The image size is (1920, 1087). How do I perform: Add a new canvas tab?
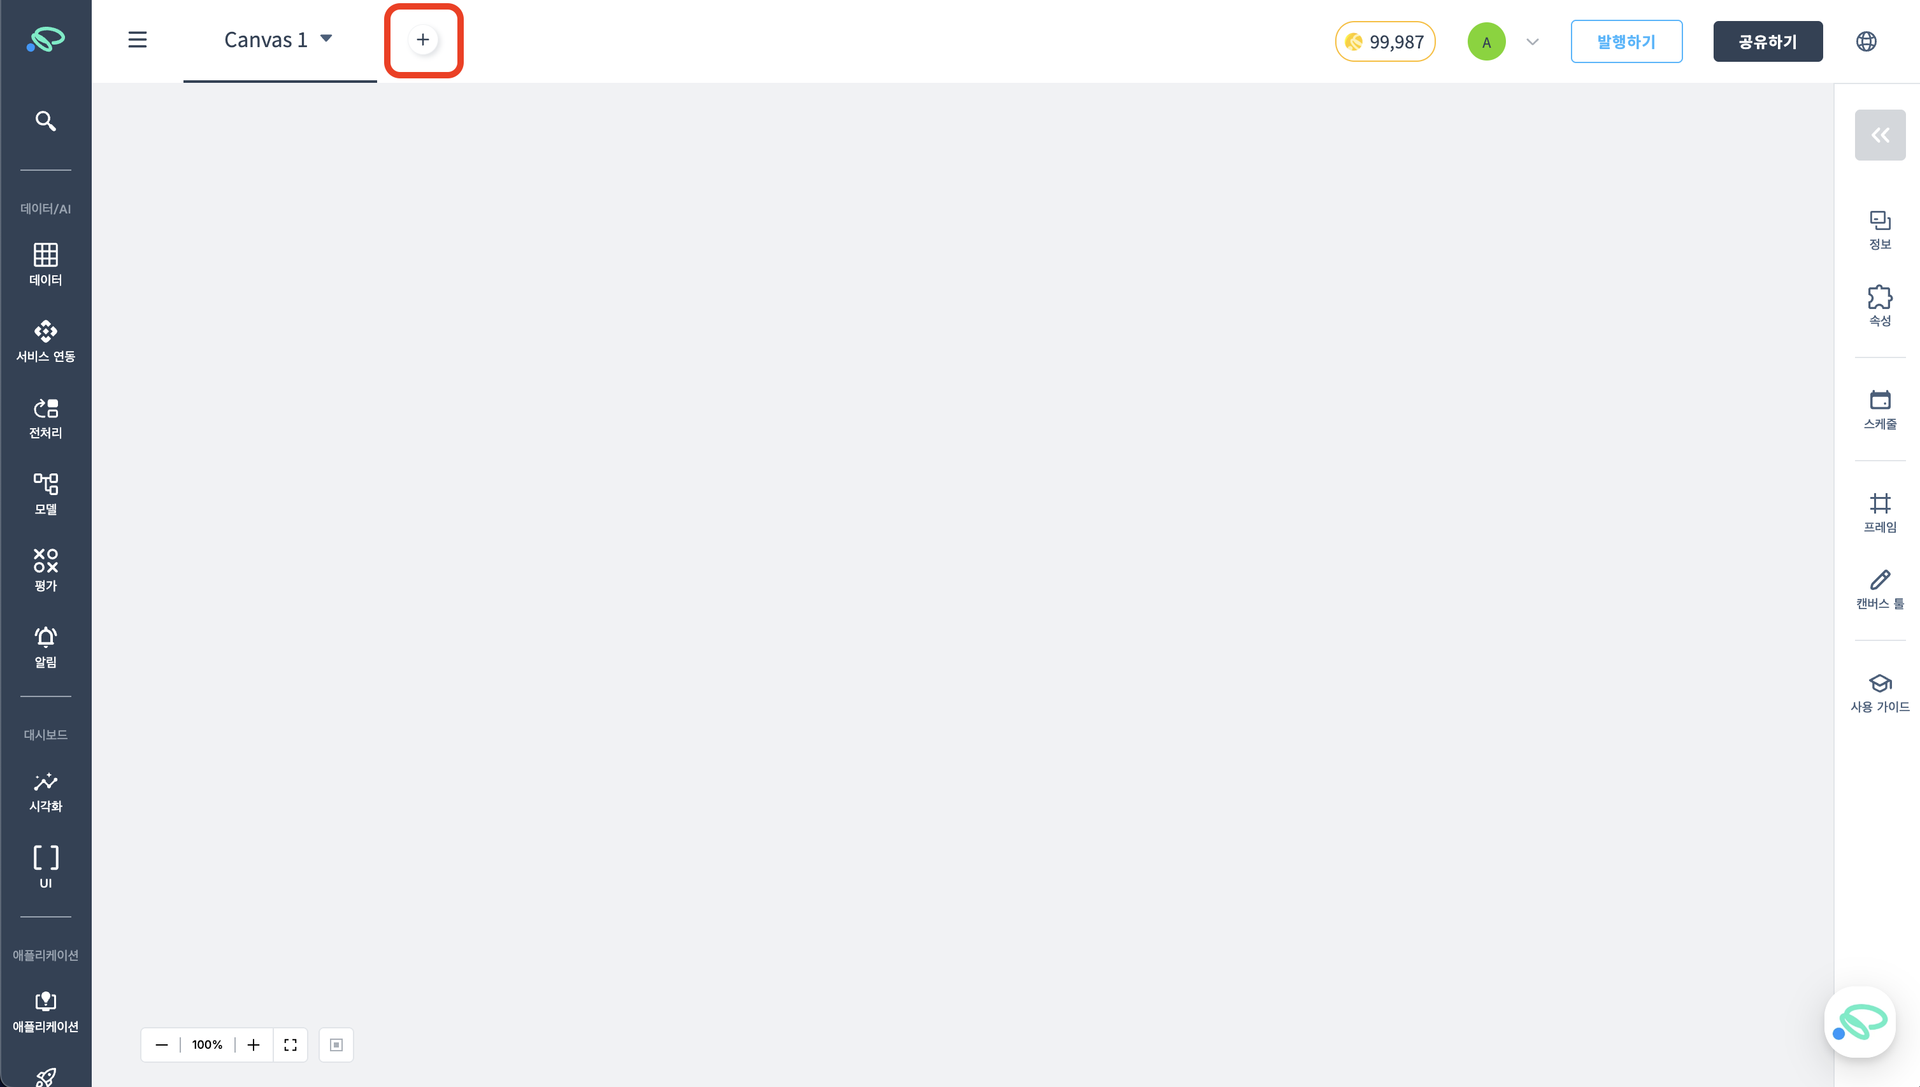[423, 40]
